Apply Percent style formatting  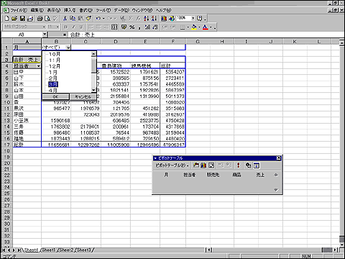coord(132,27)
